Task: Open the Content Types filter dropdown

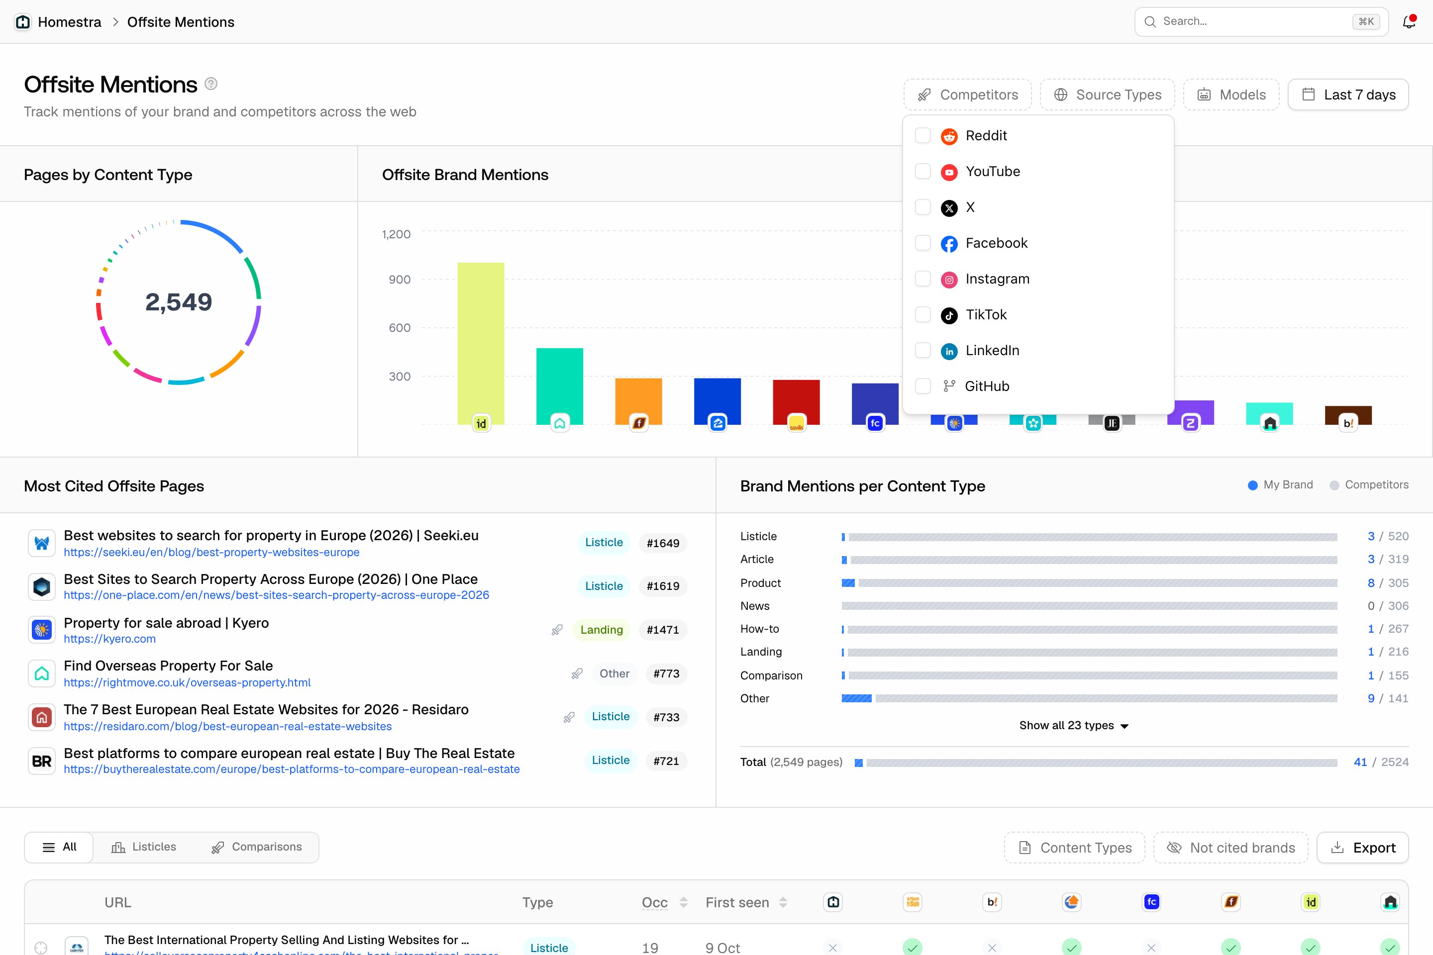Action: [1075, 848]
